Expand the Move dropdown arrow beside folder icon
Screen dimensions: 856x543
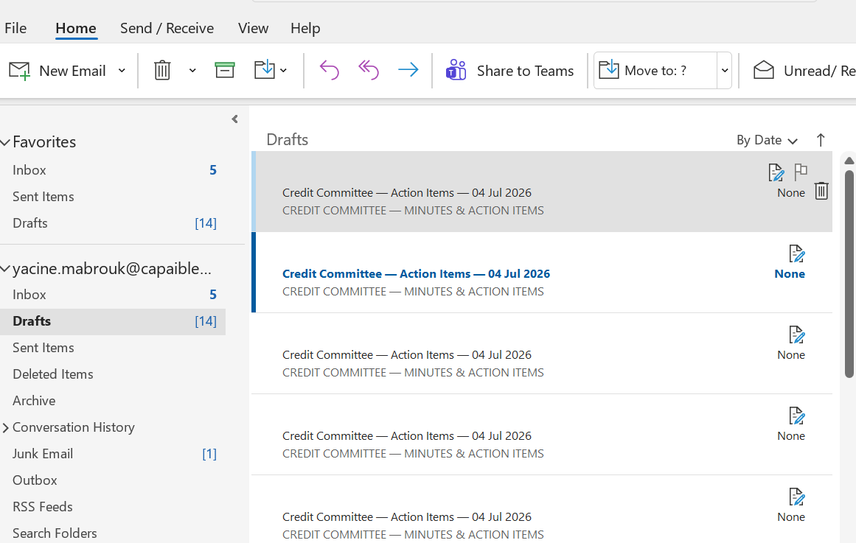tap(283, 71)
